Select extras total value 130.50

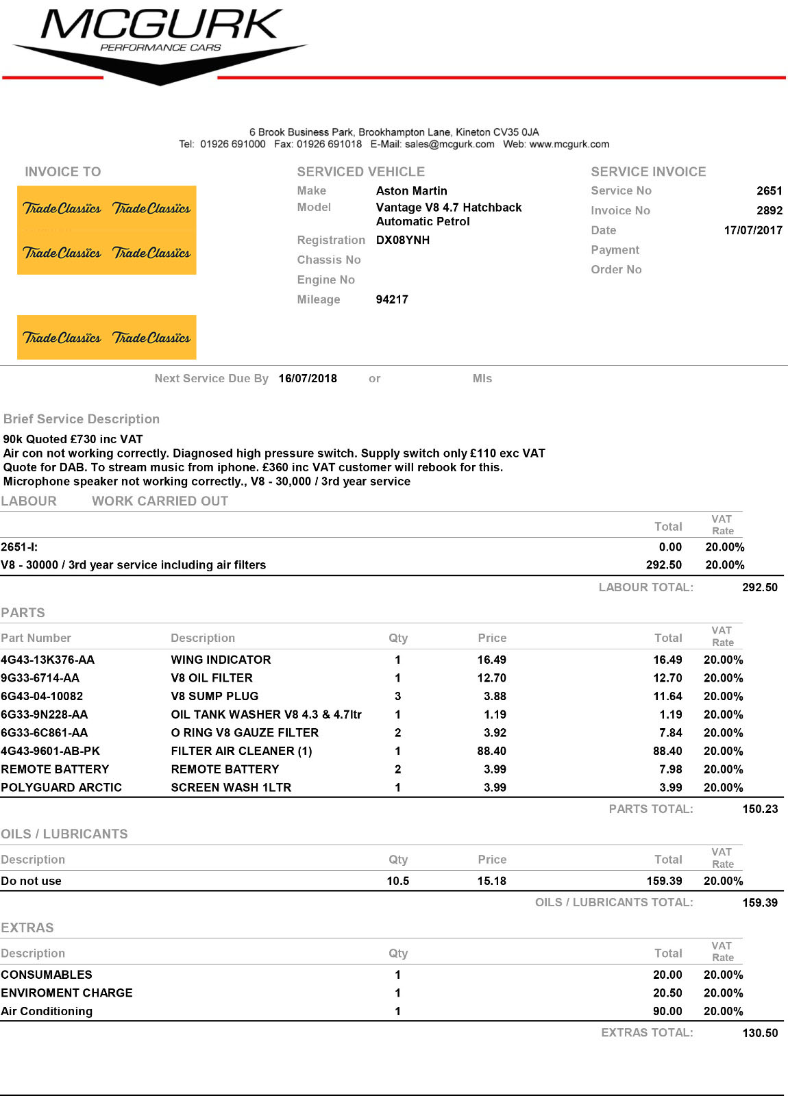(x=760, y=1034)
